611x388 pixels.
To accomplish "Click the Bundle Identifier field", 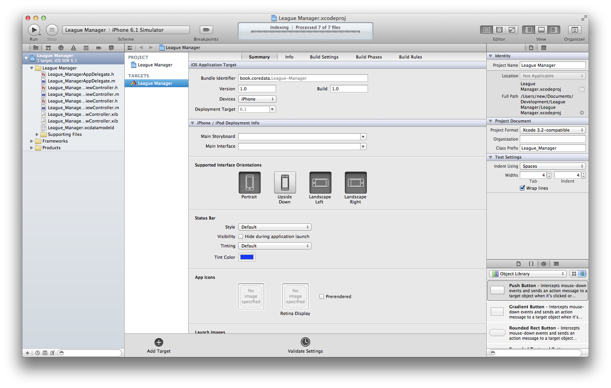I will pyautogui.click(x=303, y=78).
